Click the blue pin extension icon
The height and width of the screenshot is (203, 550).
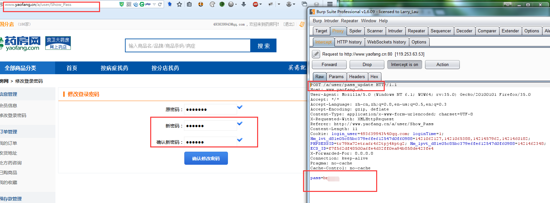pyautogui.click(x=170, y=4)
